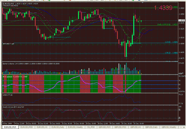The width and height of the screenshot is (186, 129).
Task: Click the 1.4275 price scale value
Action: coord(182,58)
